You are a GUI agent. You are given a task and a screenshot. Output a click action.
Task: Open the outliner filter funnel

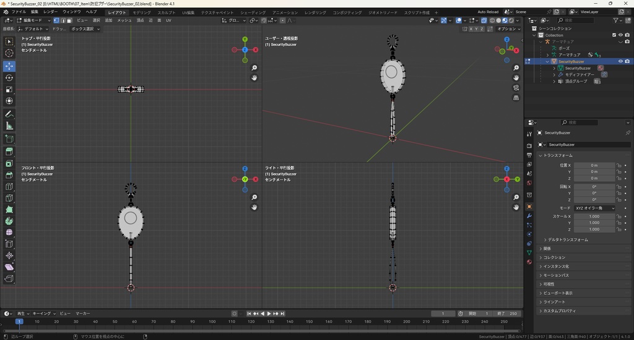click(615, 20)
